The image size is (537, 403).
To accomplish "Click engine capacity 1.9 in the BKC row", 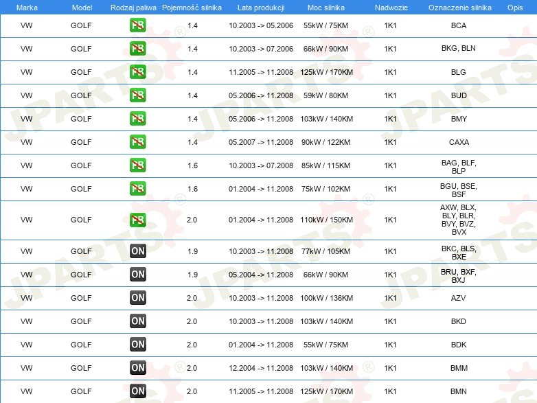I will click(192, 251).
